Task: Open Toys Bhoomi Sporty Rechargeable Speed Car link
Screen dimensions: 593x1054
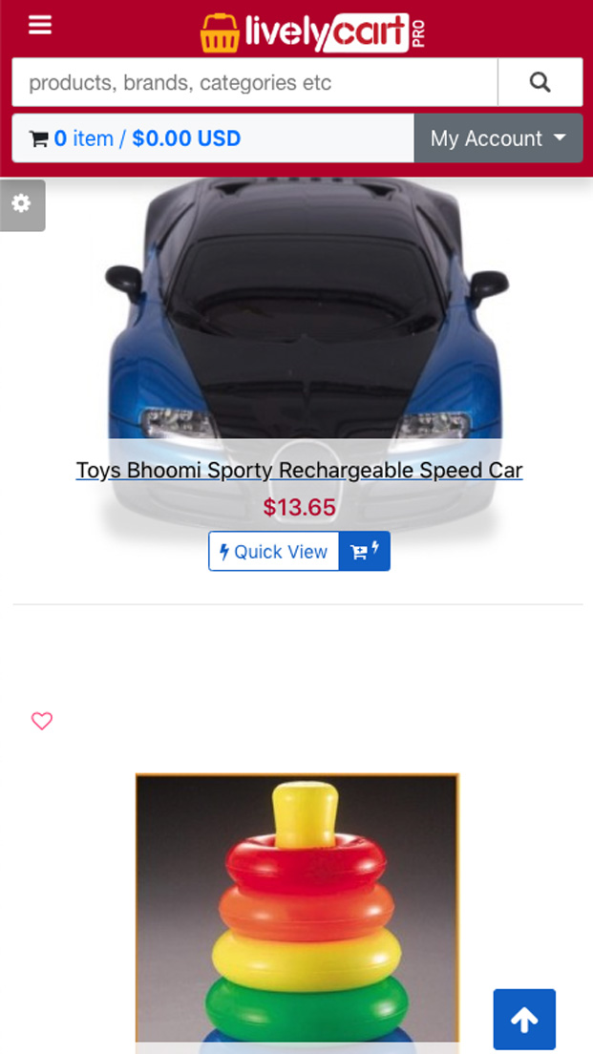Action: [299, 470]
